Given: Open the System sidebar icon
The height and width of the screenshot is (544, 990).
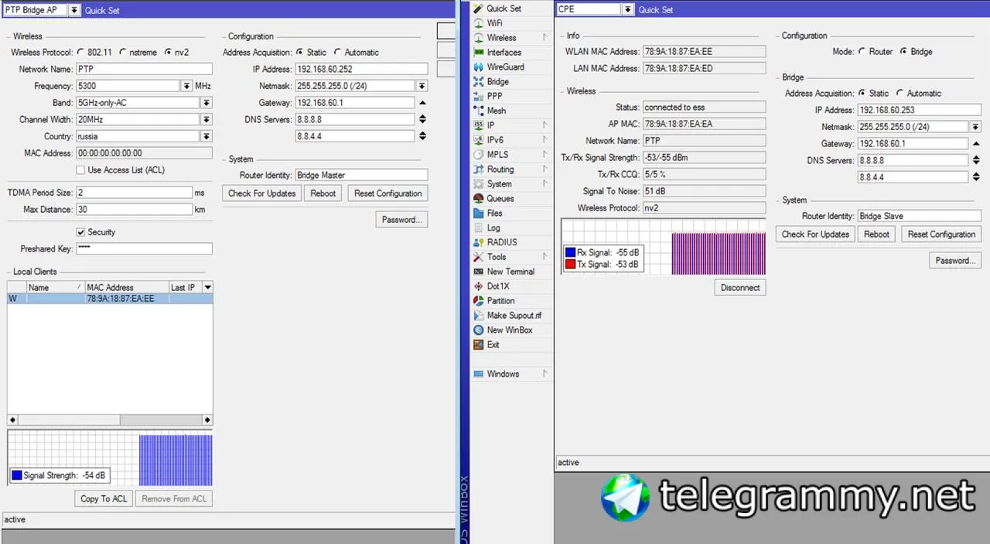Looking at the screenshot, I should 479,184.
